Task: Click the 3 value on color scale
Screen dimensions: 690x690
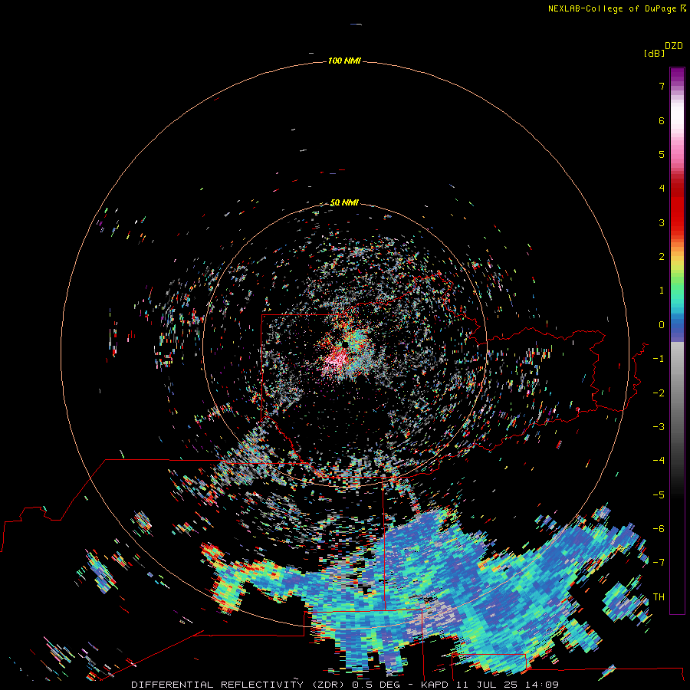Action: [x=662, y=222]
